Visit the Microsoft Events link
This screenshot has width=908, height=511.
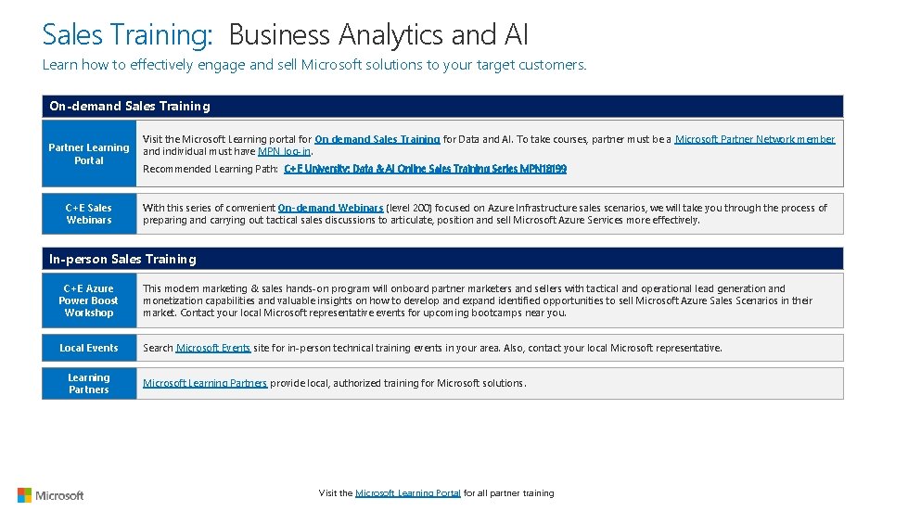(212, 348)
